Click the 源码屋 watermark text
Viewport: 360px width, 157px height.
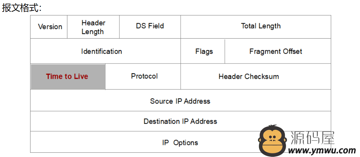click(x=313, y=138)
